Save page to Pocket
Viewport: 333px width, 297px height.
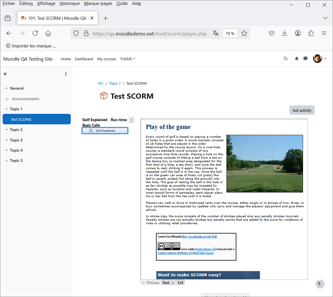(x=271, y=33)
